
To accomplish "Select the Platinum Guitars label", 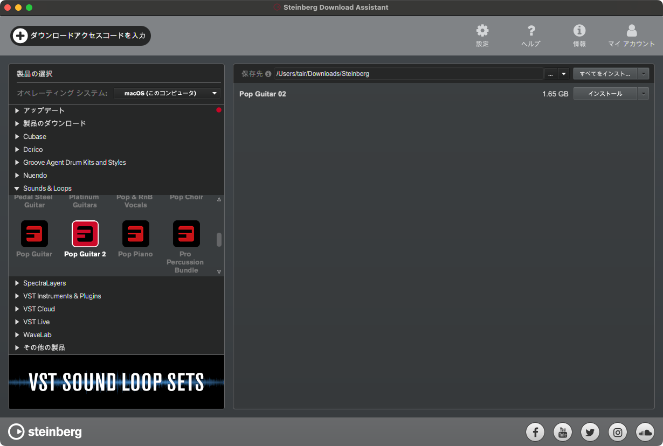I will tap(85, 201).
